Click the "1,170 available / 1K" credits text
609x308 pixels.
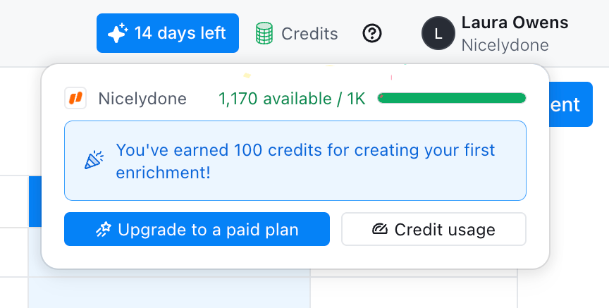292,99
